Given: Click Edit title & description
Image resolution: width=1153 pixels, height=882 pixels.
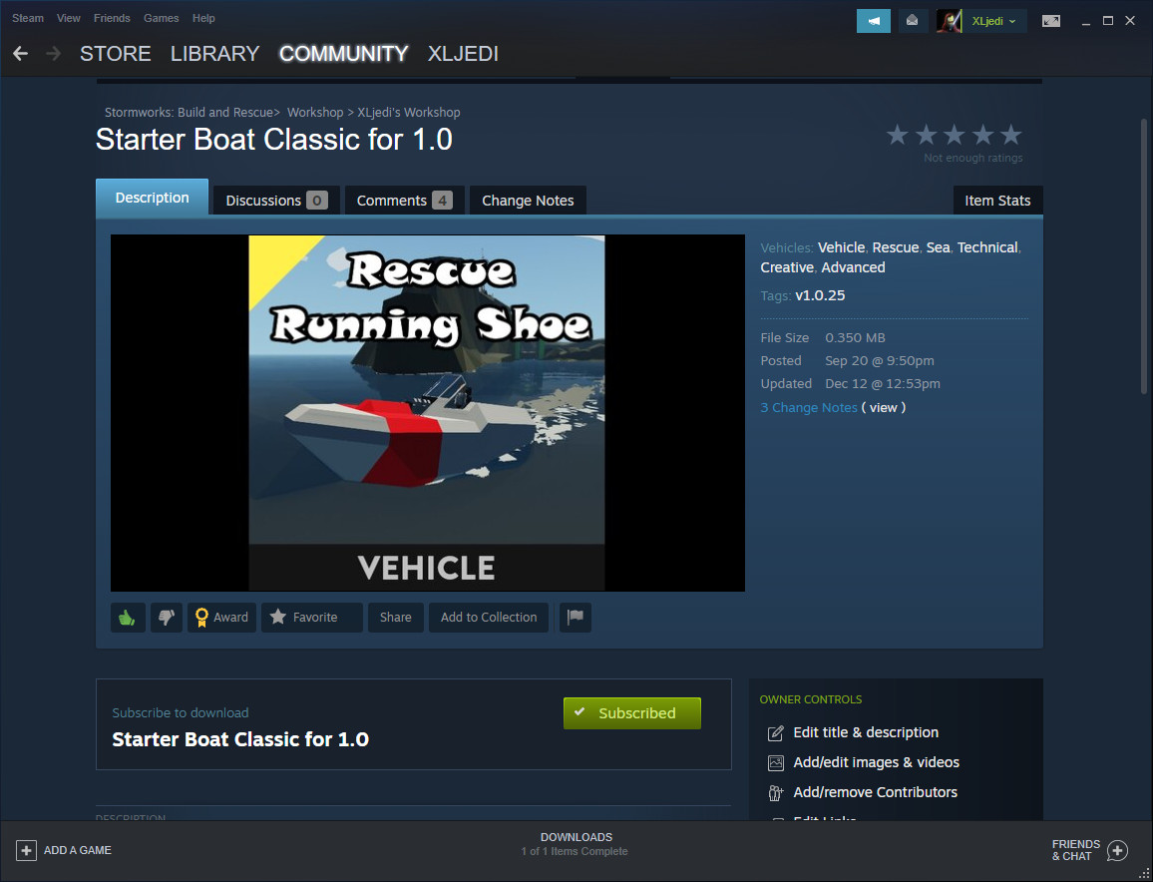Looking at the screenshot, I should [866, 732].
